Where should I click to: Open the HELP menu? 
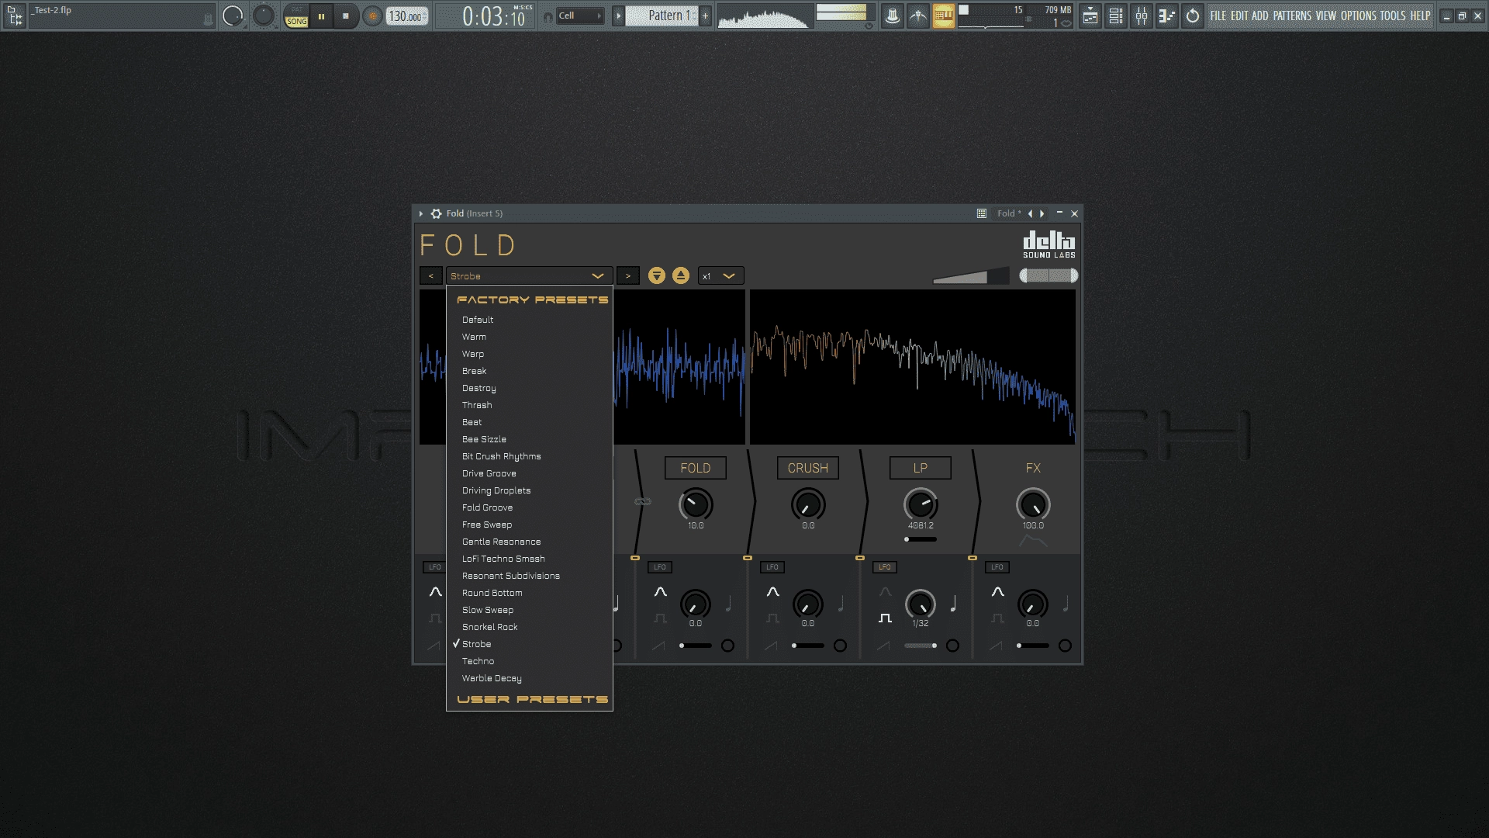[1420, 16]
